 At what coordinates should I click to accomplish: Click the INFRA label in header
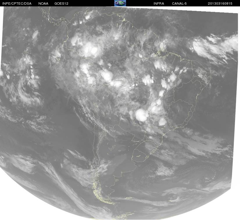pos(159,3)
